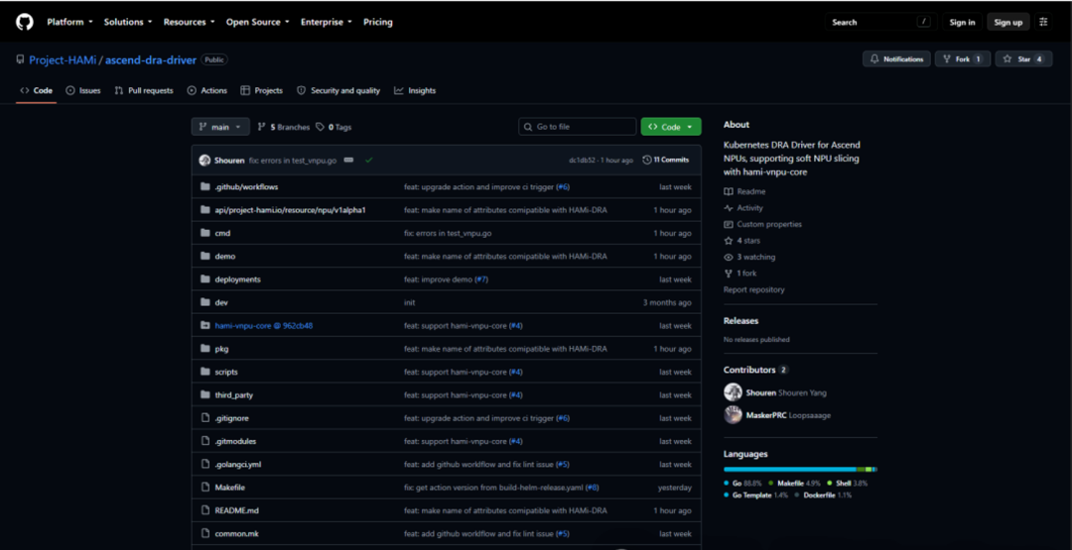The height and width of the screenshot is (550, 1072).
Task: Open the GitHub home logo
Action: coord(24,22)
